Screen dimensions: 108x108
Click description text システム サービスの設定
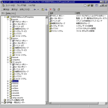tap(85, 26)
